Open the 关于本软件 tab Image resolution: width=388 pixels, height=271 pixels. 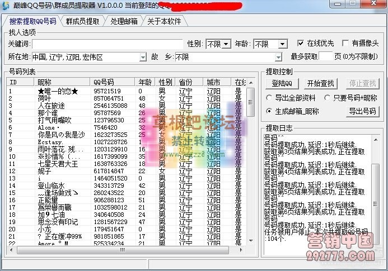click(164, 21)
